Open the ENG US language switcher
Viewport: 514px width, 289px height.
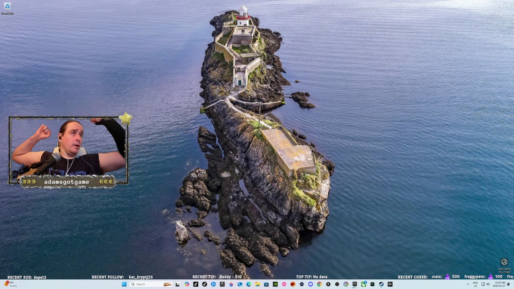click(475, 284)
